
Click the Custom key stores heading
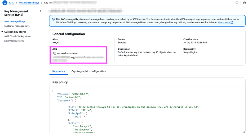point(15,32)
